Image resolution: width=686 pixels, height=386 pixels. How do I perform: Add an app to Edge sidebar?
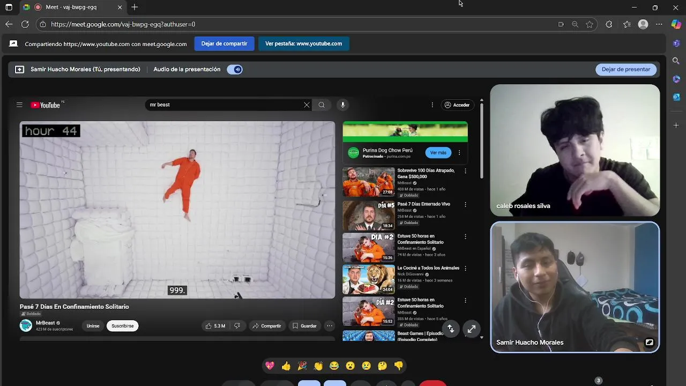(x=676, y=125)
